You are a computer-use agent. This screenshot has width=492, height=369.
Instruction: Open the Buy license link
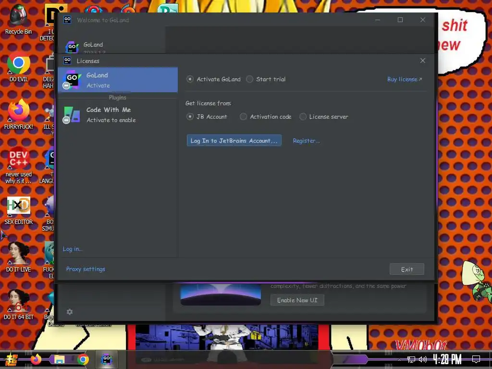coord(405,79)
